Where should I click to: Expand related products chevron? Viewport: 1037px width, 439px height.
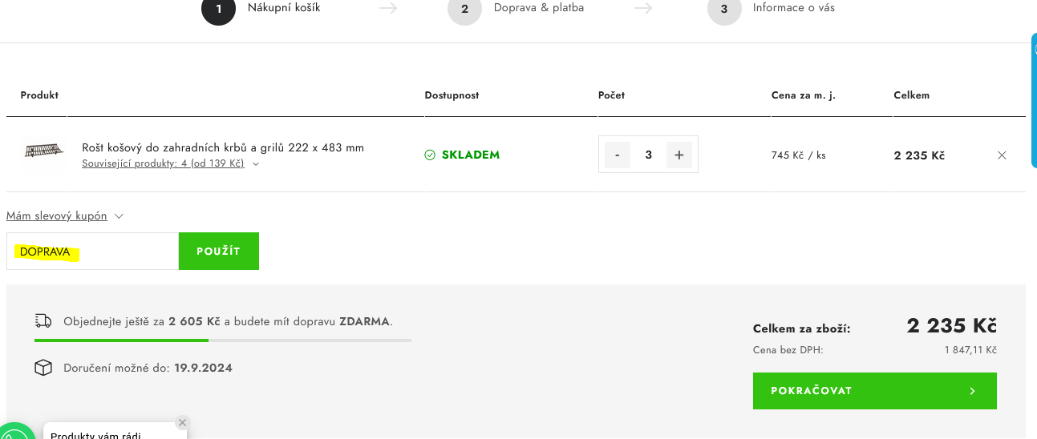[x=256, y=163]
